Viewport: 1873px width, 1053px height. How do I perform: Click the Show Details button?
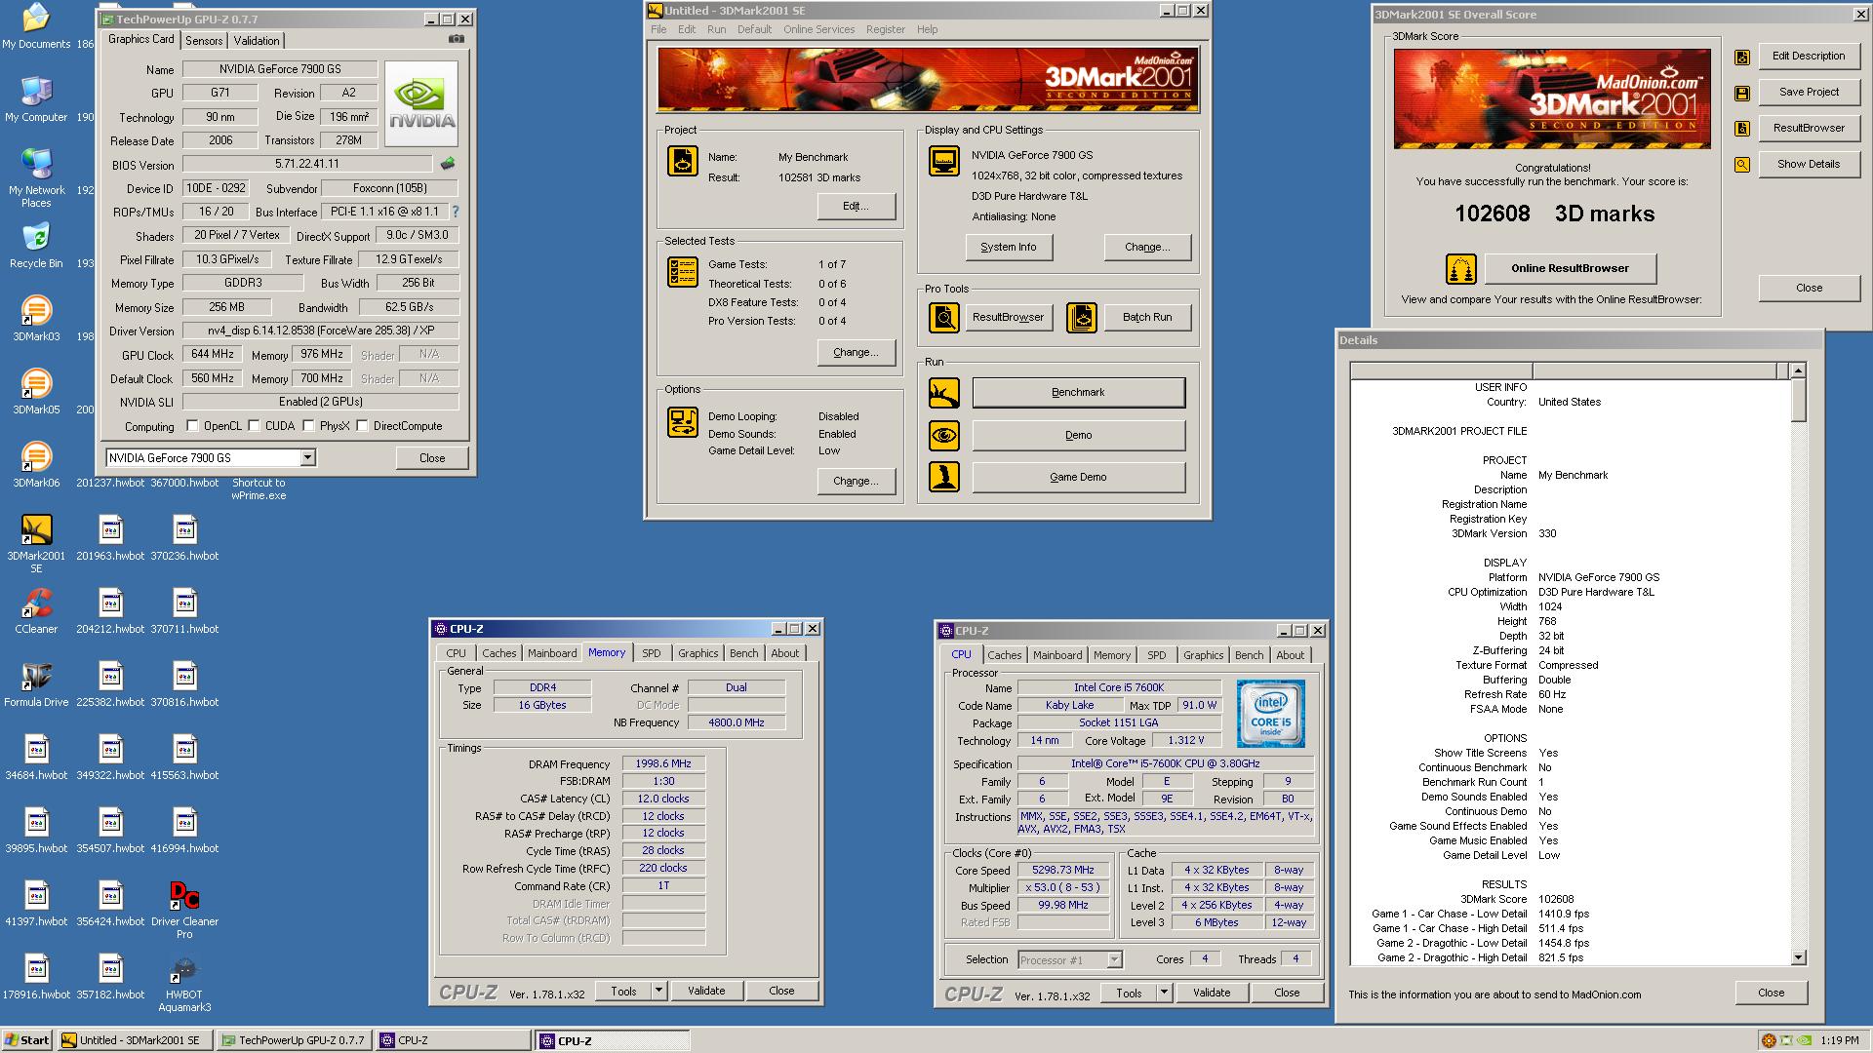coord(1808,164)
